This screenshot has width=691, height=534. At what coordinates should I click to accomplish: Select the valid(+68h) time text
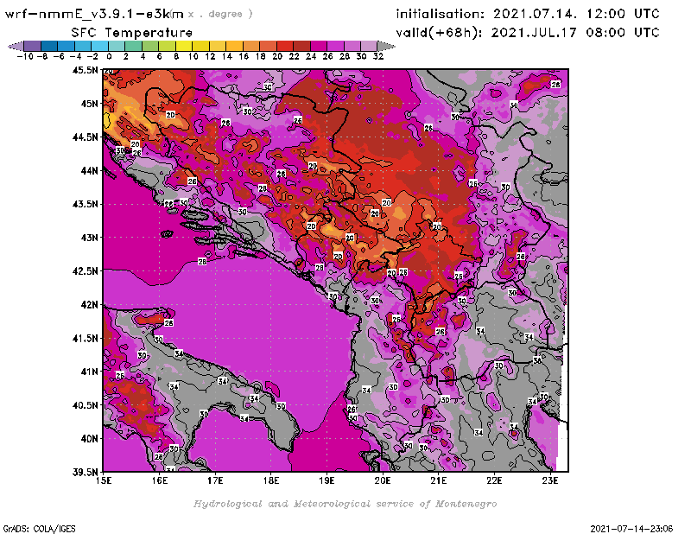pos(528,33)
